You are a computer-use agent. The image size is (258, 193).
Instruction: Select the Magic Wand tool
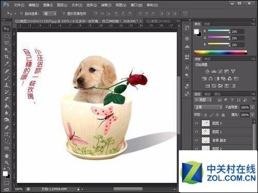tap(7, 50)
